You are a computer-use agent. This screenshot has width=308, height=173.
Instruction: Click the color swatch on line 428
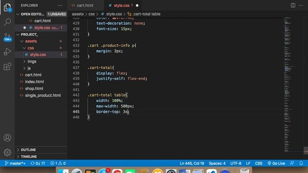click(x=114, y=18)
